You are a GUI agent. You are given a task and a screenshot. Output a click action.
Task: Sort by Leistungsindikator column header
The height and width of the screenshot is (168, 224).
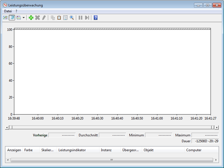[x=78, y=150]
